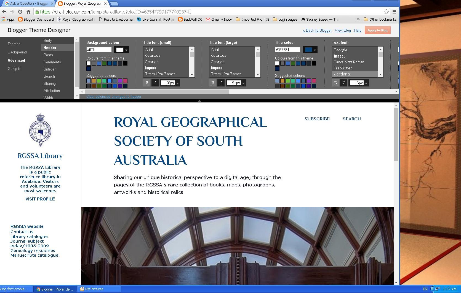Open the Title colour picker dropdown
Screen dimensions: 461x293
pos(310,50)
